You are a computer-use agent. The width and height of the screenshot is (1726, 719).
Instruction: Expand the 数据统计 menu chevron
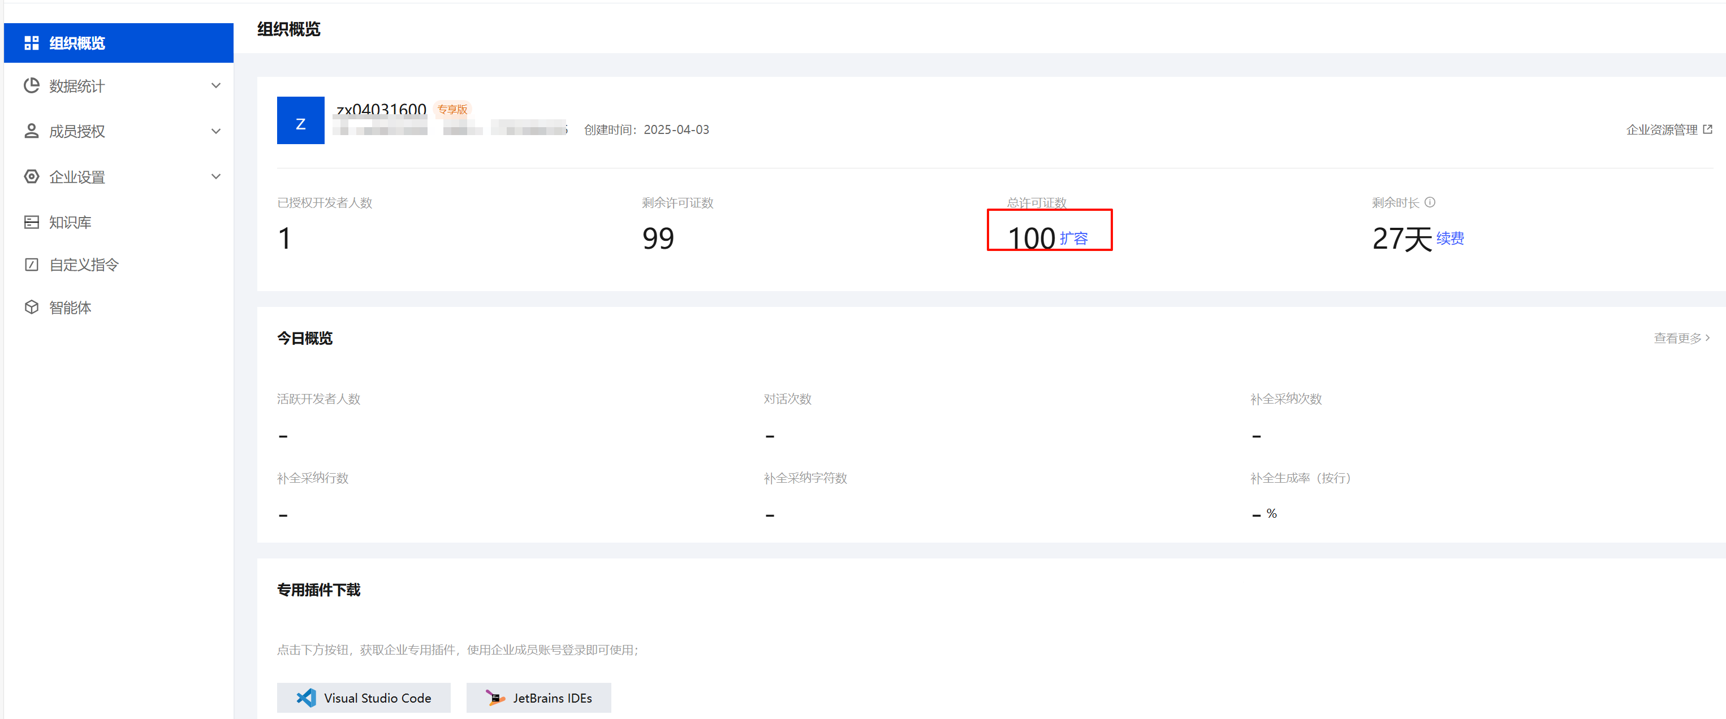coord(216,86)
